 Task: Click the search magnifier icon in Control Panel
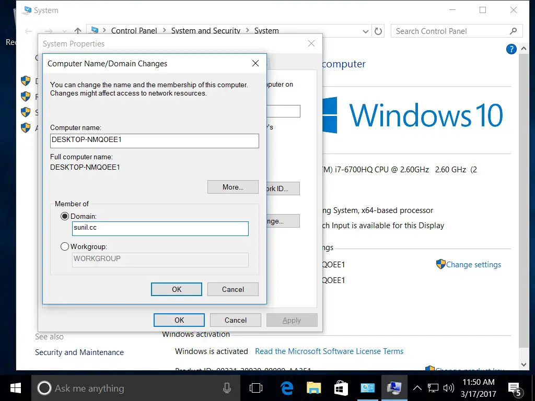tap(514, 31)
